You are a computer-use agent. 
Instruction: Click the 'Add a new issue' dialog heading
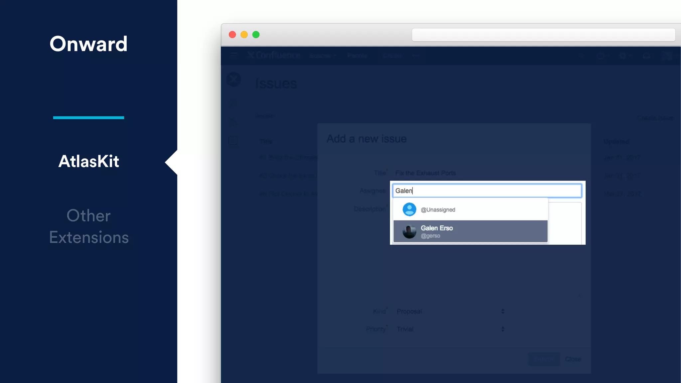pyautogui.click(x=366, y=139)
